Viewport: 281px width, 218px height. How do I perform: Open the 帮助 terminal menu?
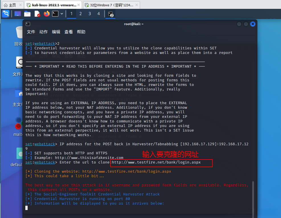(x=81, y=32)
